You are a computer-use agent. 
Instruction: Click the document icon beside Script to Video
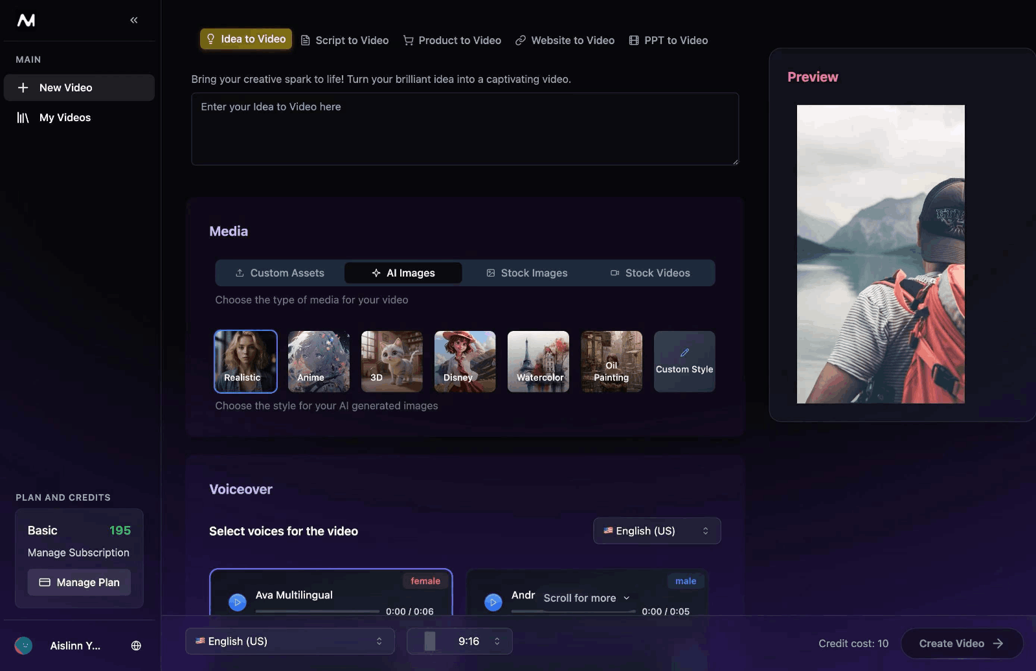click(306, 40)
